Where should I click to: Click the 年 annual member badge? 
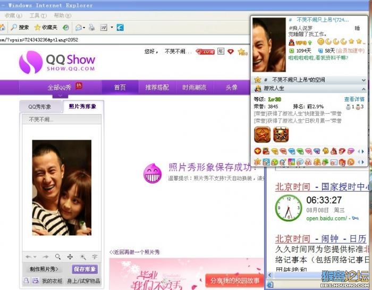221,51
